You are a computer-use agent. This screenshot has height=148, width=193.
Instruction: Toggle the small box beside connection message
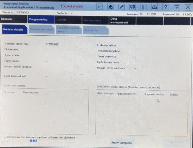coord(2,137)
